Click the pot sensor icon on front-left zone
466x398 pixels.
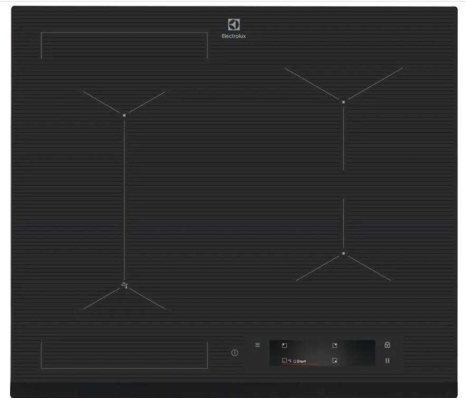point(124,286)
